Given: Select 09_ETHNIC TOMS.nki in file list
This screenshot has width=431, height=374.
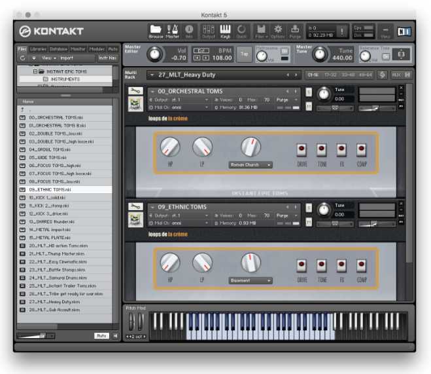Looking at the screenshot, I should (65, 189).
